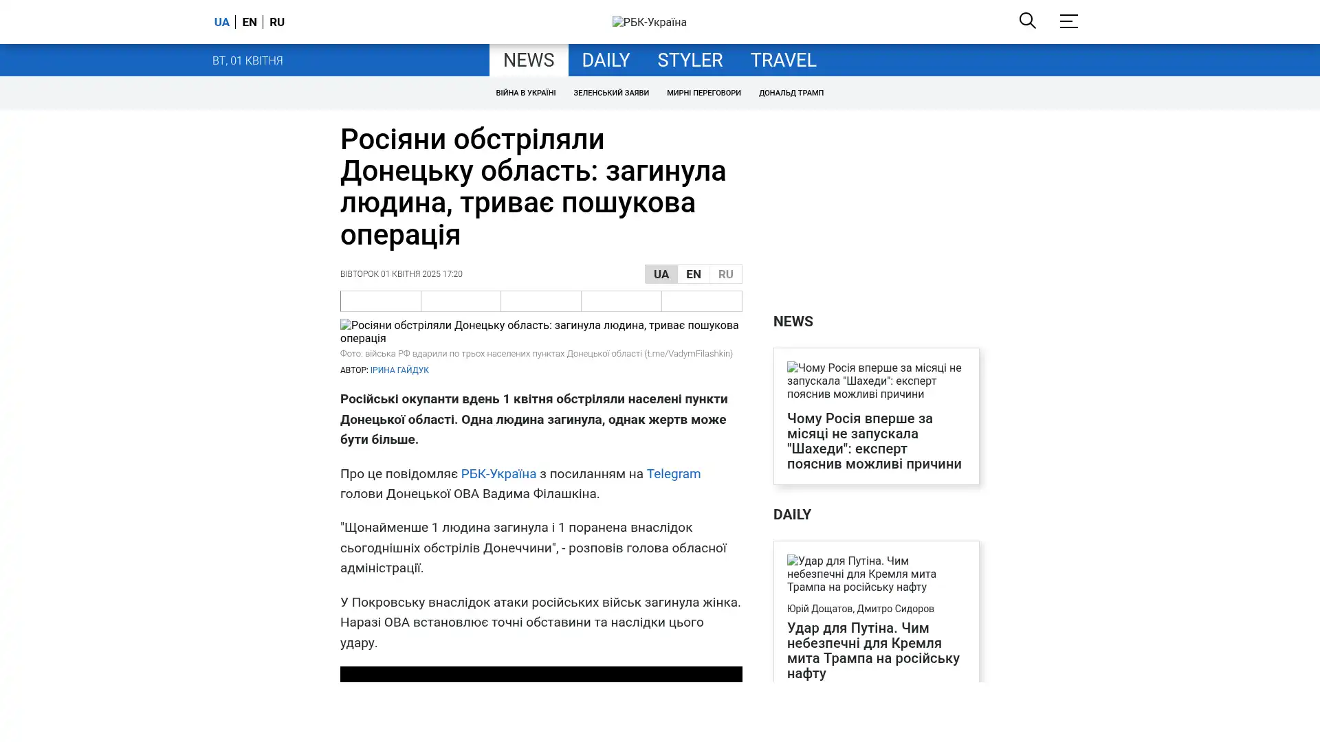Go to the TRAVEL tab
The width and height of the screenshot is (1320, 742).
(x=783, y=60)
